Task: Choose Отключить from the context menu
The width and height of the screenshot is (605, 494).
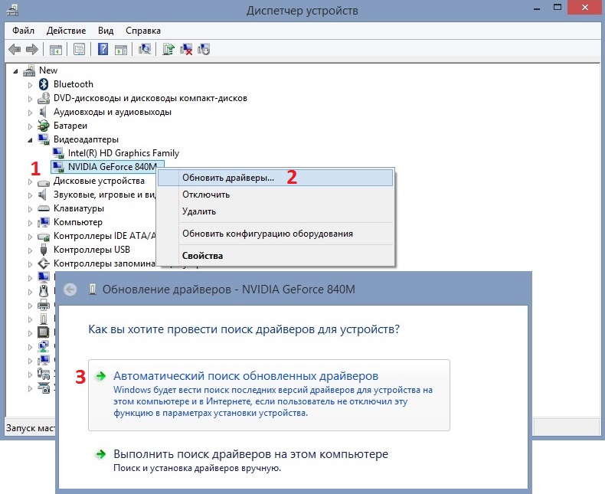Action: coord(275,195)
